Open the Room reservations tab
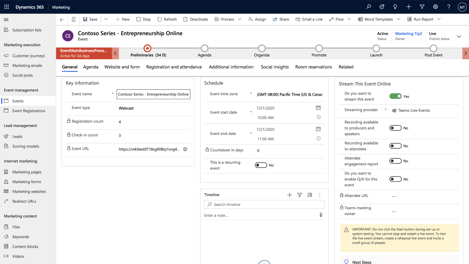Screen dimensions: 469x264 click(x=314, y=67)
